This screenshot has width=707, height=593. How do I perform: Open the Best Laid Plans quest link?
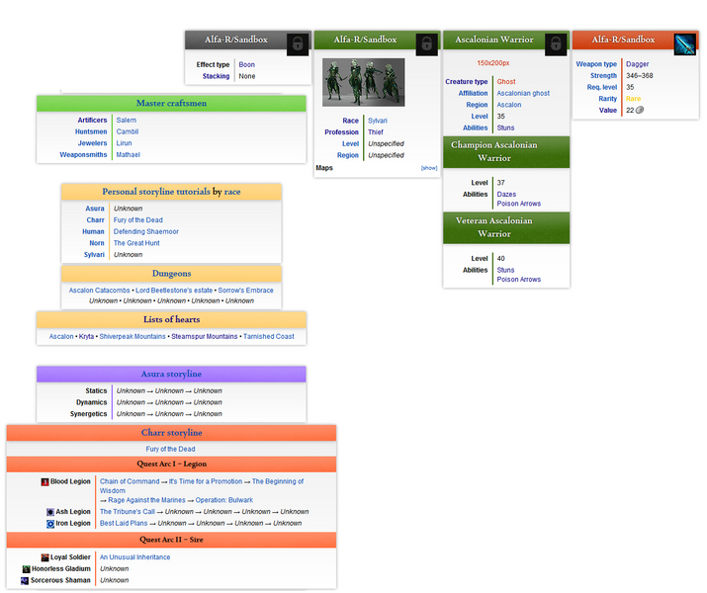coord(124,524)
